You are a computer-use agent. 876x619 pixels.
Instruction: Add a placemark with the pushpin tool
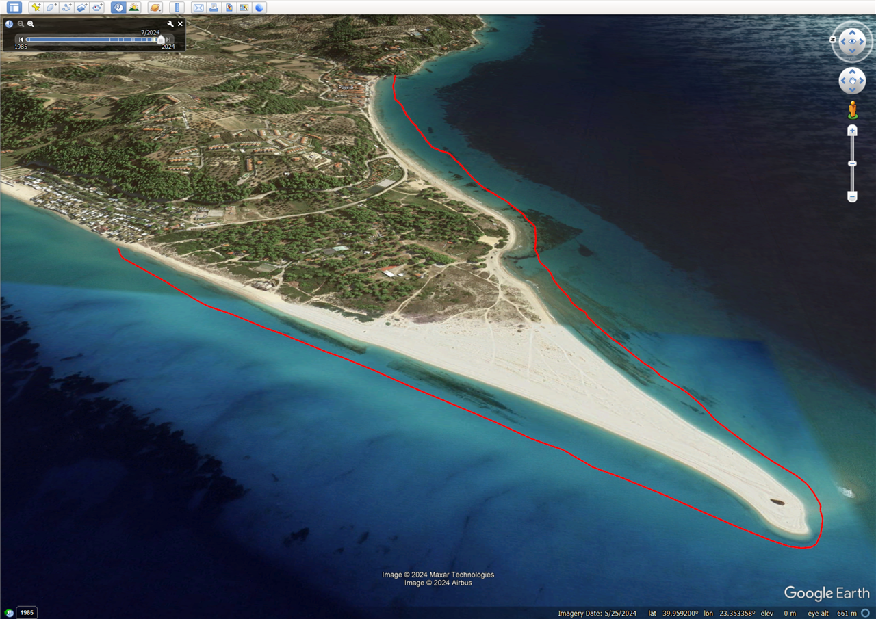pos(36,8)
